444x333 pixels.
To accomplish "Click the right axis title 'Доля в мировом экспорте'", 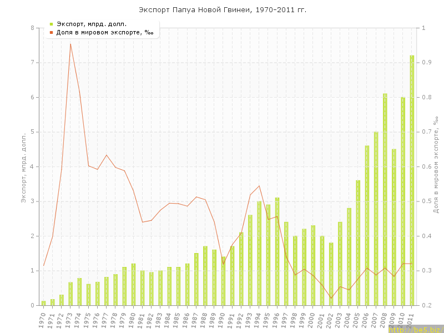I will pos(436,167).
